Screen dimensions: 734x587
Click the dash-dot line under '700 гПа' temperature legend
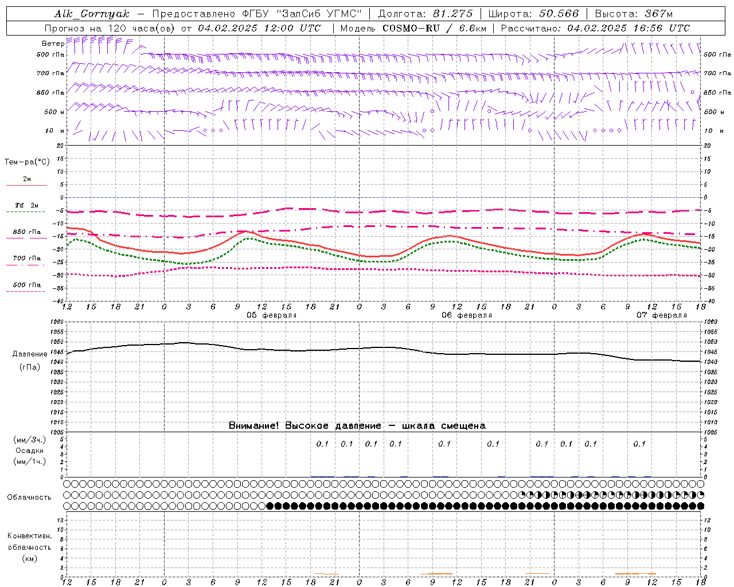[26, 265]
